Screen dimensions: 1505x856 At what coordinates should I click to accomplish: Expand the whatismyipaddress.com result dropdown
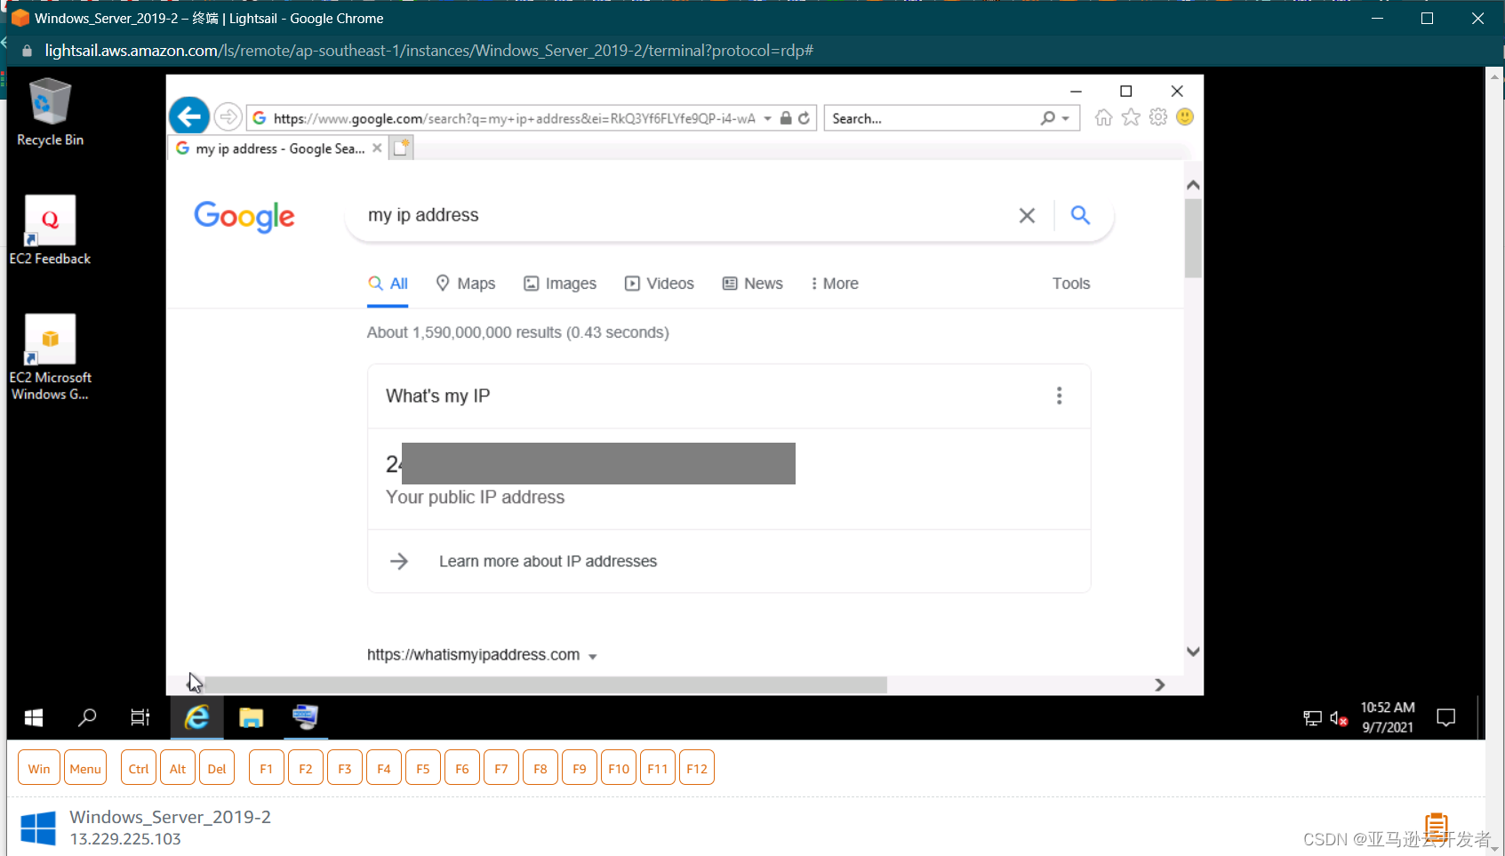coord(593,657)
